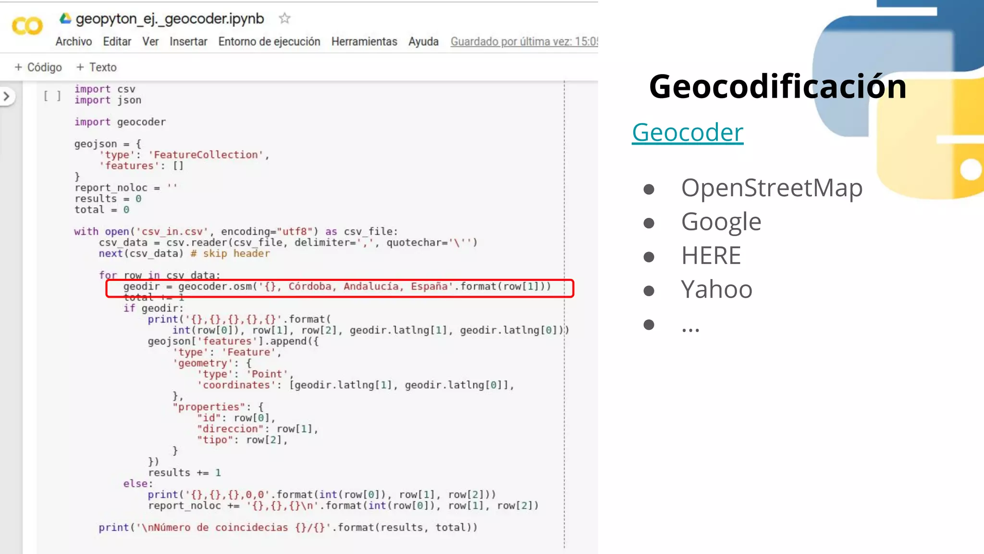Click the results += 1 line
Viewport: 984px width, 554px height.
pos(184,473)
